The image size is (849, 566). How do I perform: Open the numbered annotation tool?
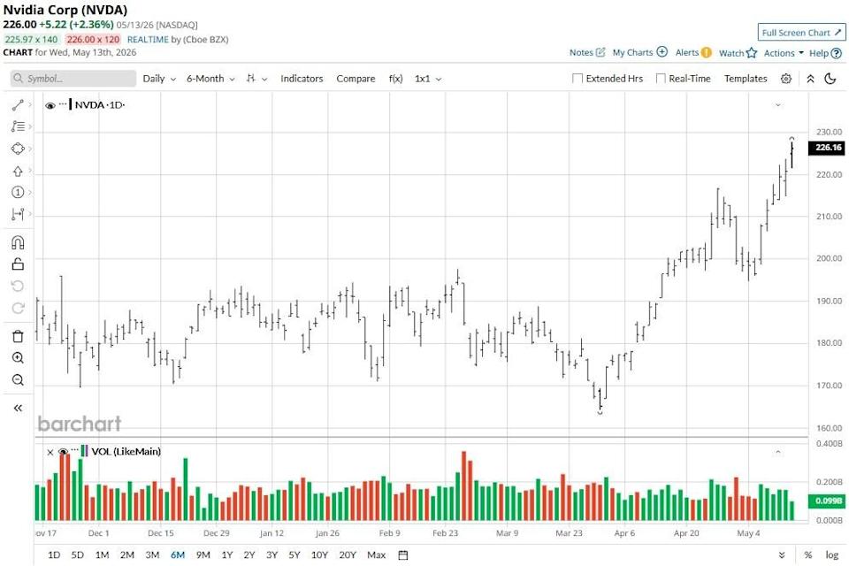coord(18,192)
